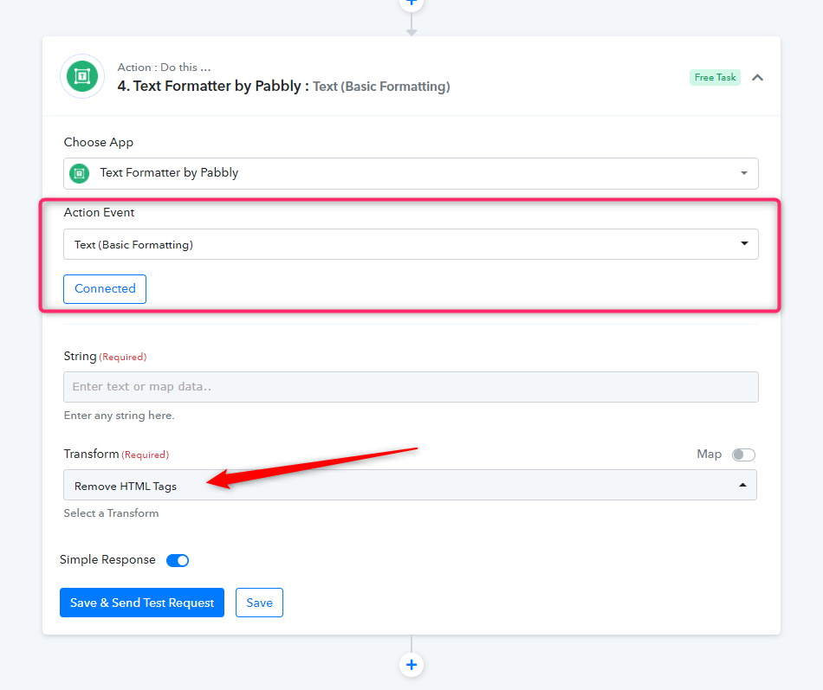Open the Action Event dropdown
The height and width of the screenshot is (690, 823).
[411, 244]
